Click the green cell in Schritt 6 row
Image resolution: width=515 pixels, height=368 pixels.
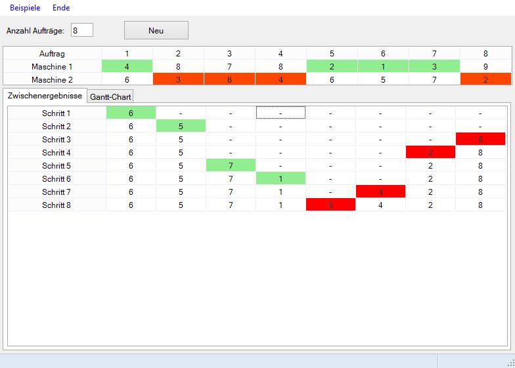[280, 178]
